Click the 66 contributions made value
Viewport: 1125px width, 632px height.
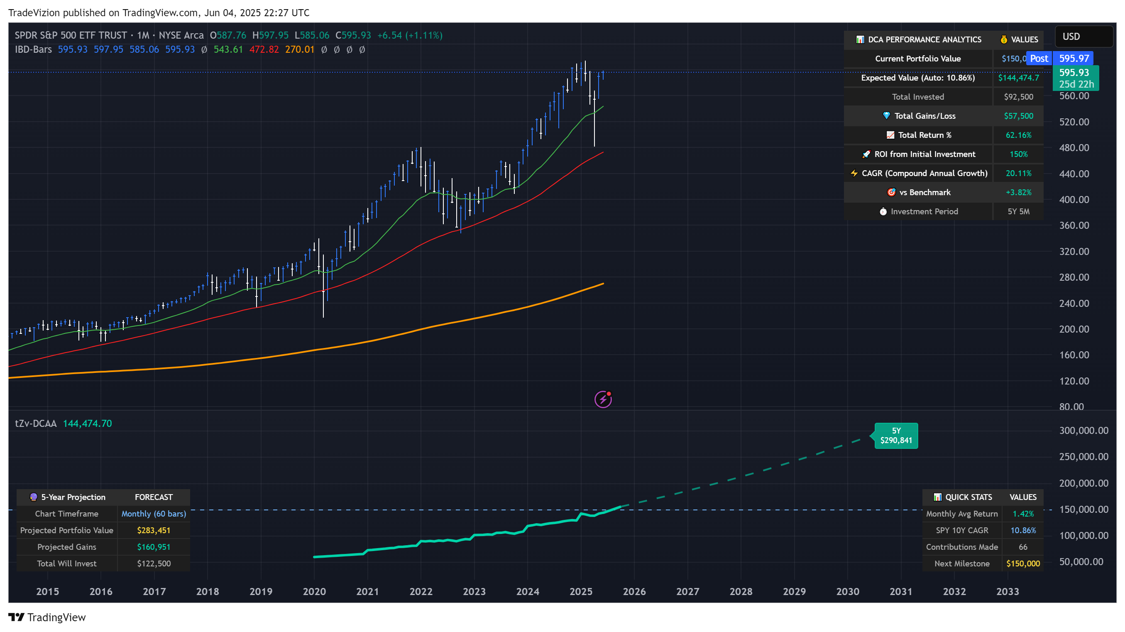tap(1023, 547)
